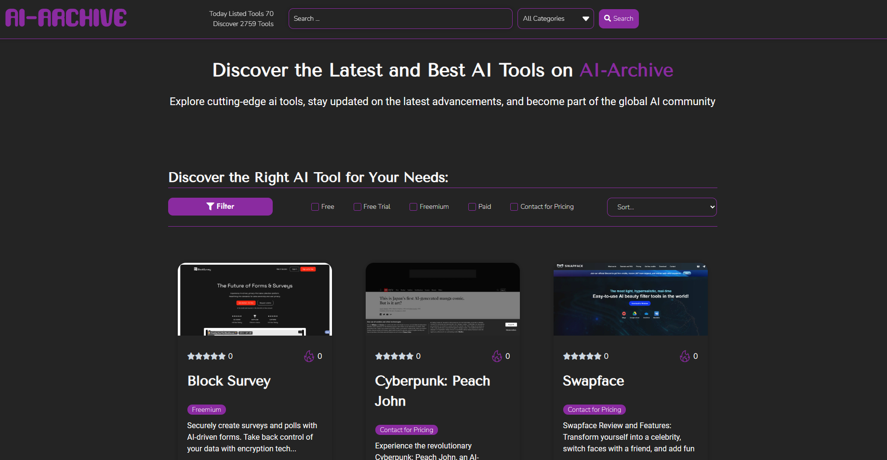Open the All Categories dropdown
This screenshot has height=460, width=887.
click(555, 19)
